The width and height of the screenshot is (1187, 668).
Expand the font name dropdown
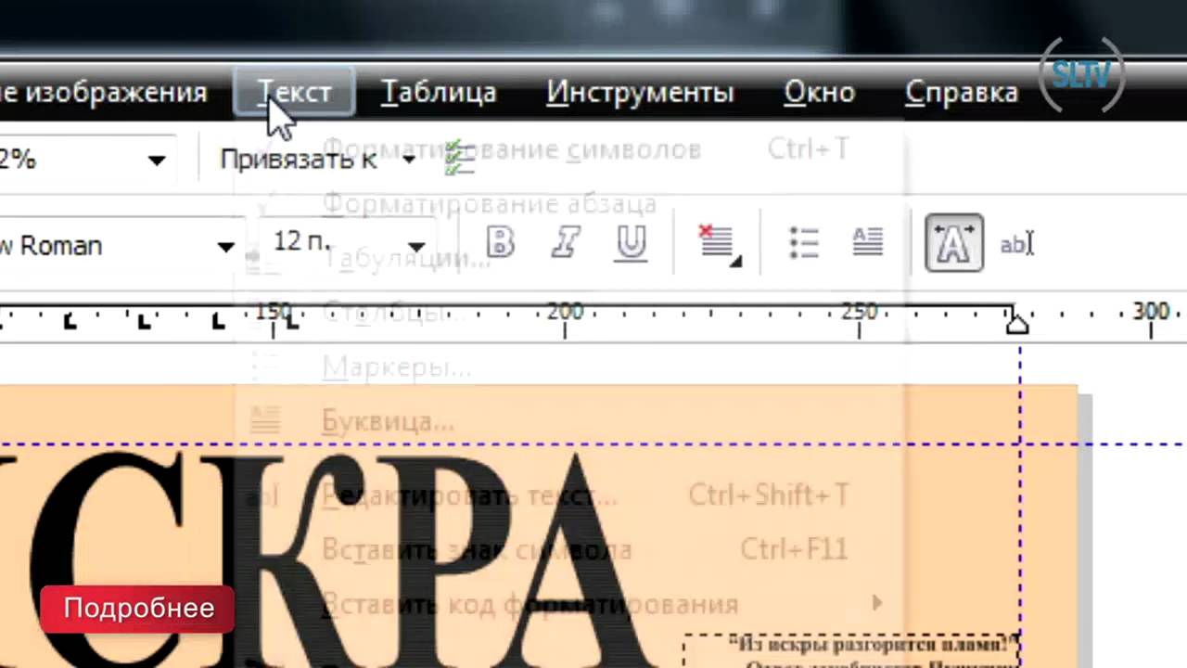point(225,247)
